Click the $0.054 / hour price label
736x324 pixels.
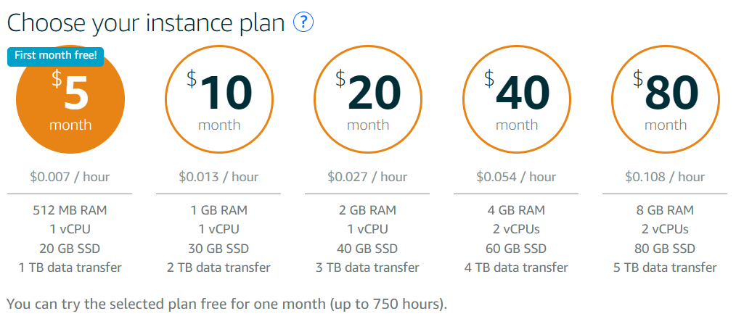[516, 178]
